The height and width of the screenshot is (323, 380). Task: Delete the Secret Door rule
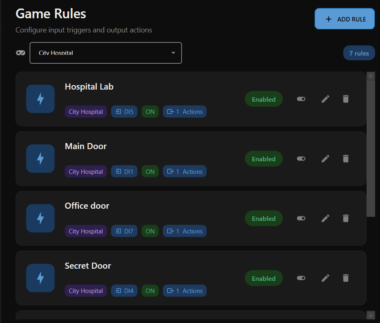click(x=346, y=278)
